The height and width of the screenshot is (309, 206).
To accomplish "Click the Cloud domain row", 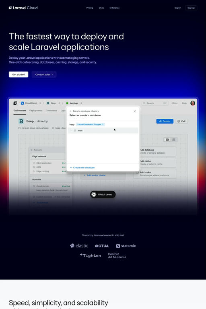I will pos(51,186).
